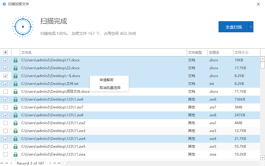Click the vertical scrollbar thumb
The image size is (265, 166).
[262, 65]
